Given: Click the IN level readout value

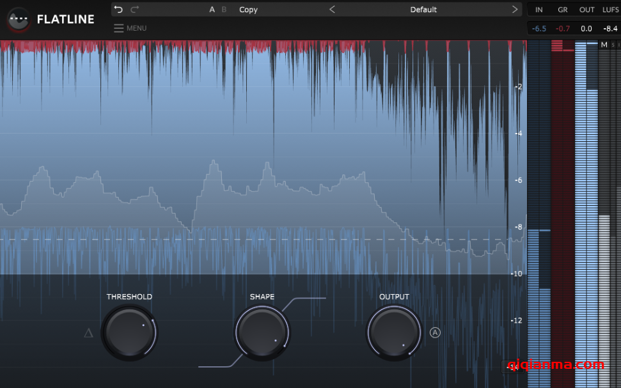Looking at the screenshot, I should tap(538, 29).
